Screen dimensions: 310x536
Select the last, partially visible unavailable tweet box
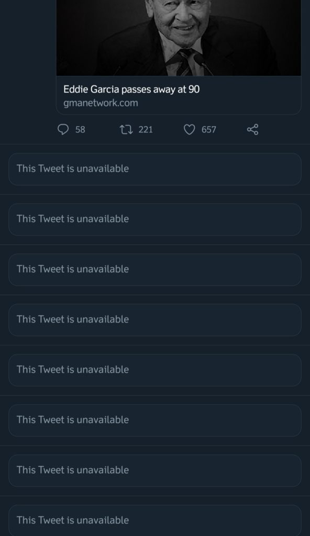(x=154, y=520)
